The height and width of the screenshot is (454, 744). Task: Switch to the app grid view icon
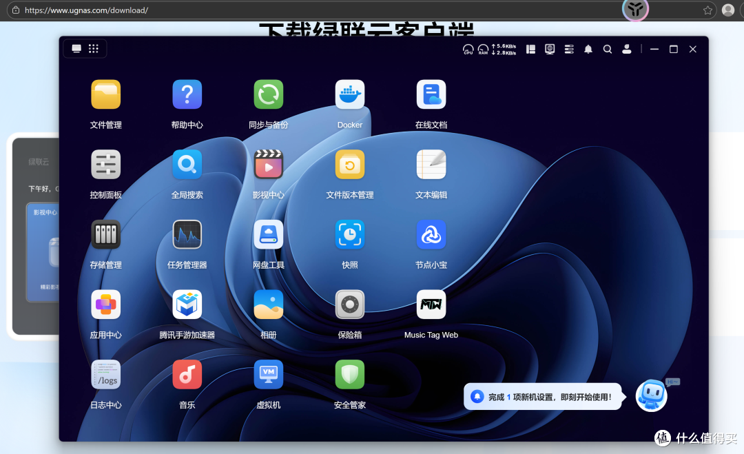tap(94, 48)
